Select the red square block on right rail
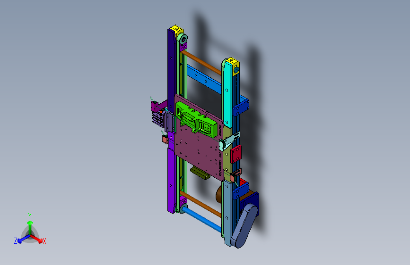 (x=236, y=154)
